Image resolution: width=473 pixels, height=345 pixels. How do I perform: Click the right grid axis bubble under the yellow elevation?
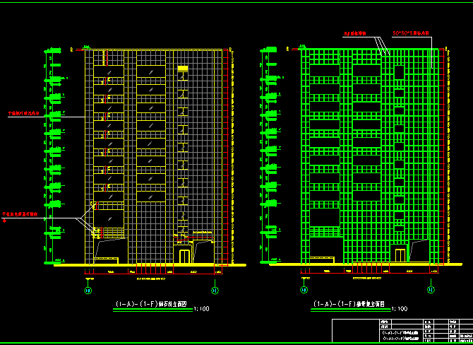pyautogui.click(x=215, y=290)
